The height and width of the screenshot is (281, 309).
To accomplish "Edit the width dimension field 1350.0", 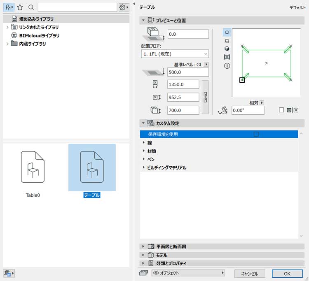I will coord(183,84).
